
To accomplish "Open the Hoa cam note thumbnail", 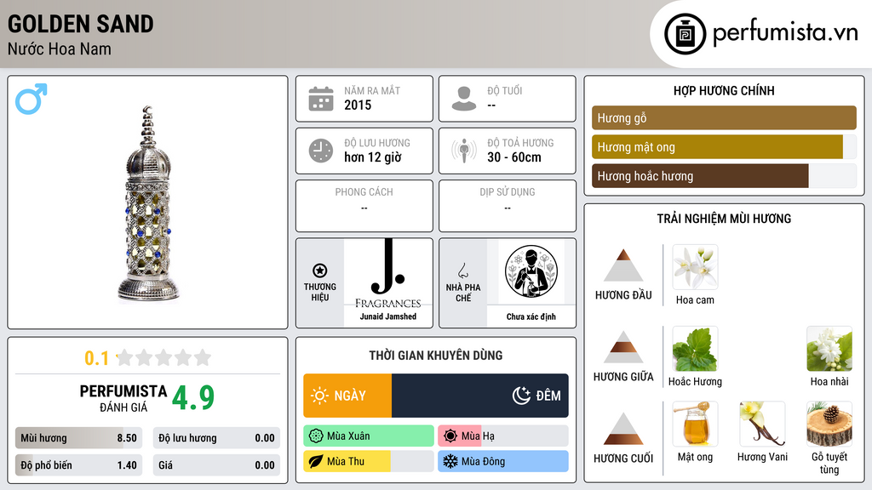I will [x=695, y=267].
